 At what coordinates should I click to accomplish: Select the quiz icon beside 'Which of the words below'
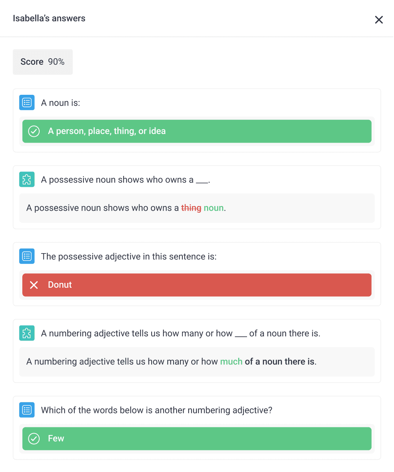(x=27, y=410)
